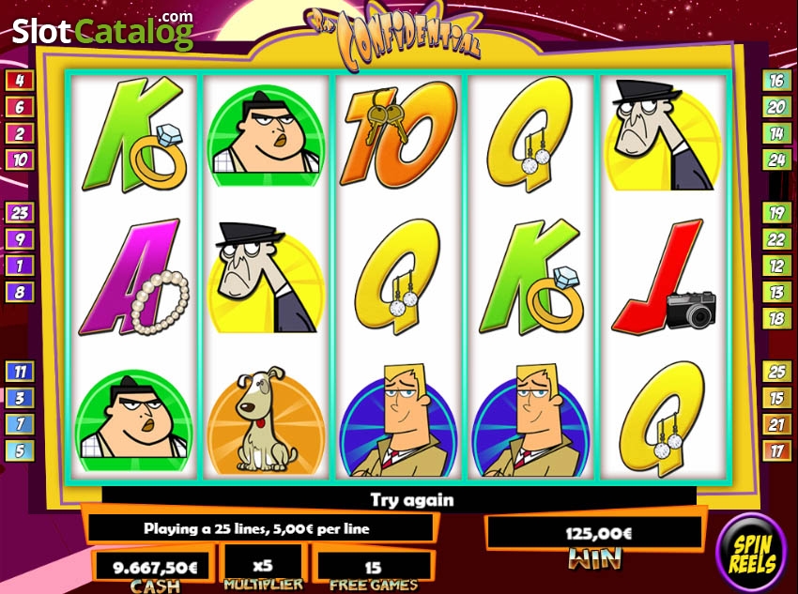
Task: Click the x5 Multiplier box
Action: click(263, 566)
